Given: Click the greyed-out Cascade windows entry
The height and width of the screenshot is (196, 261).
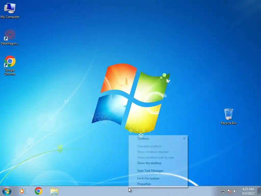Looking at the screenshot, I should [158, 146].
